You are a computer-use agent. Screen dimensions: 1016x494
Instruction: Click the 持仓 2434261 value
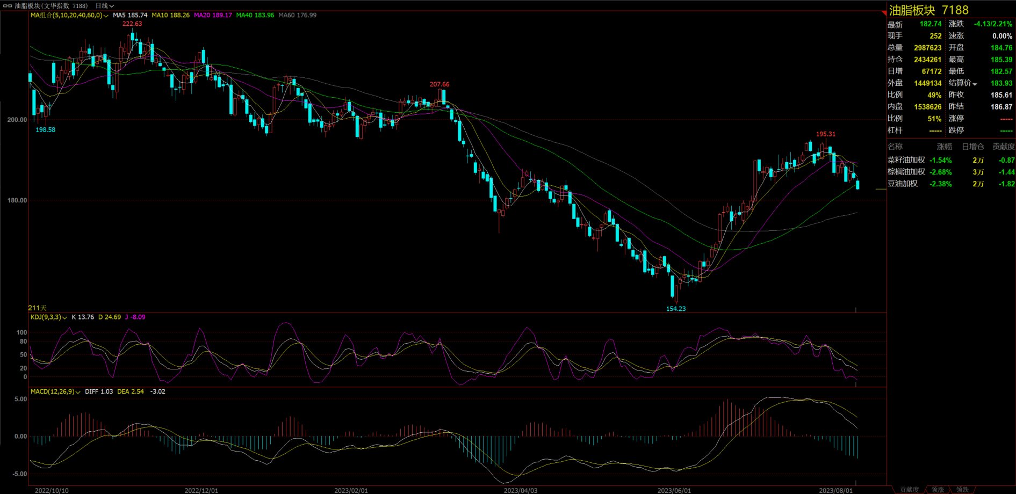point(928,60)
